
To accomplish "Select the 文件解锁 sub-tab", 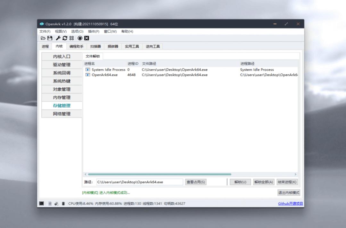I will [x=93, y=56].
